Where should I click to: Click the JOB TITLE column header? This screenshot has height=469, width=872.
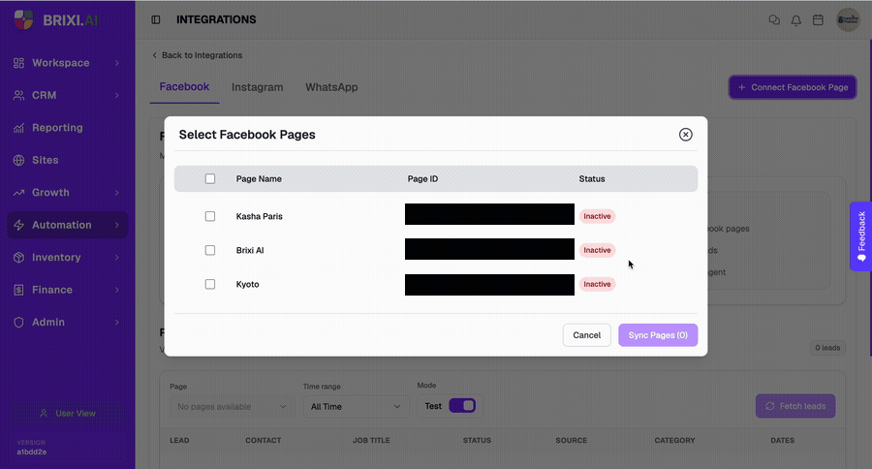click(x=371, y=440)
